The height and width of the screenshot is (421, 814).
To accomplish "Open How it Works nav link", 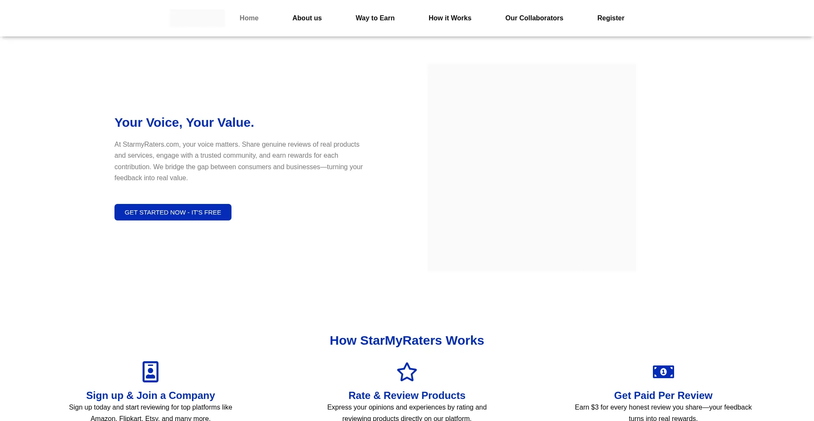I will [450, 18].
